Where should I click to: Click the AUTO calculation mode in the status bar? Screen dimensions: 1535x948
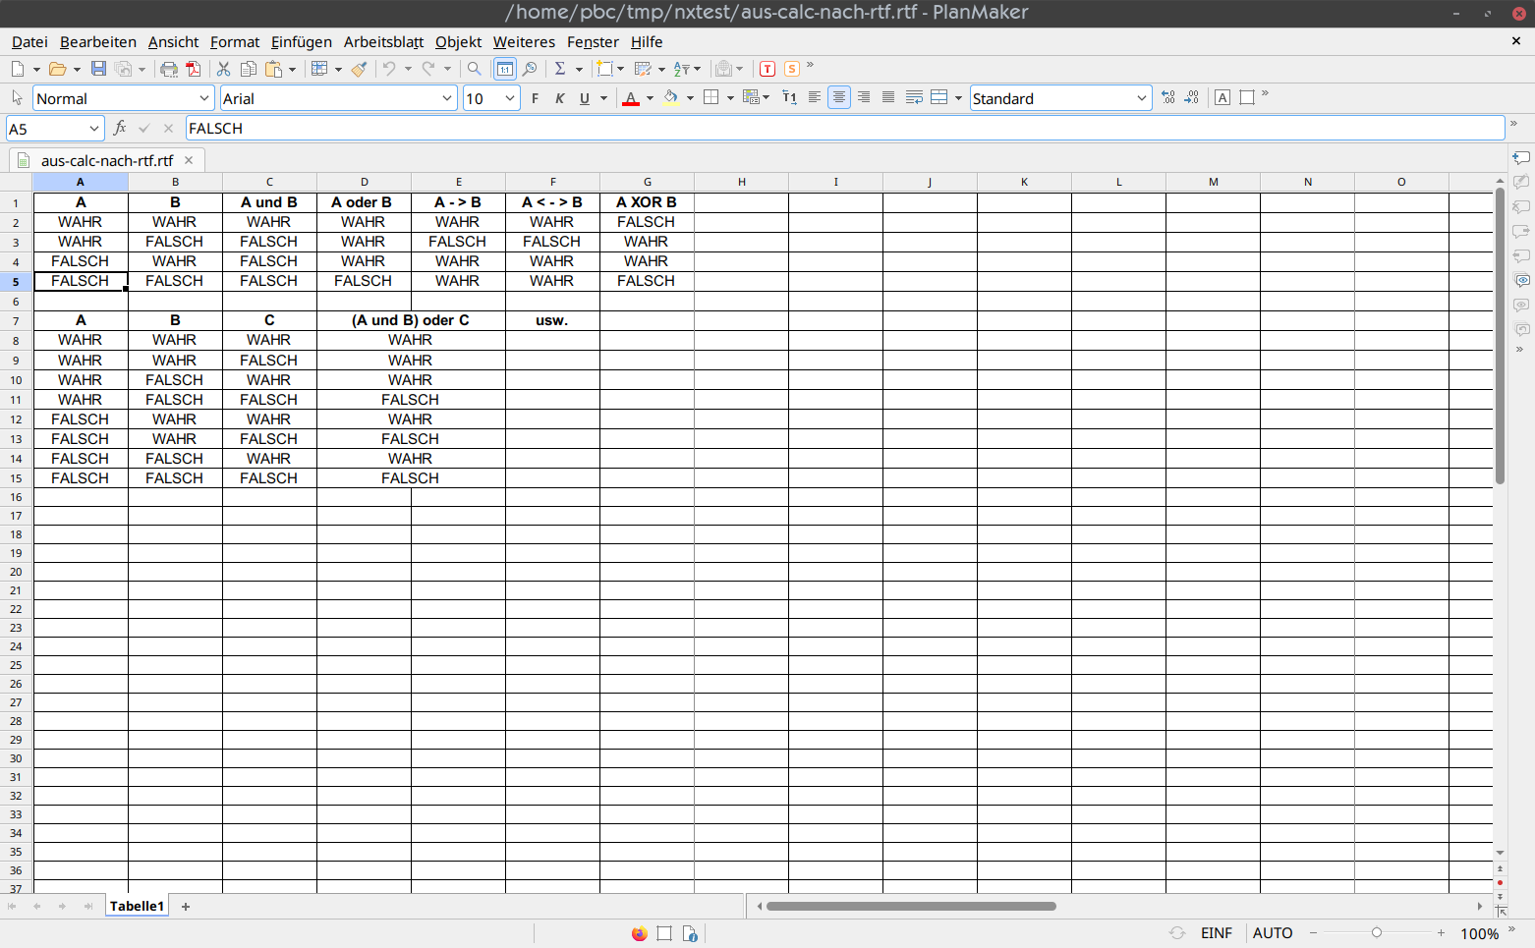pyautogui.click(x=1273, y=933)
